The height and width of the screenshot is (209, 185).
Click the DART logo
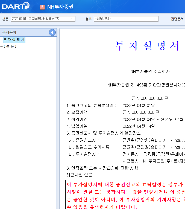point(16,5)
